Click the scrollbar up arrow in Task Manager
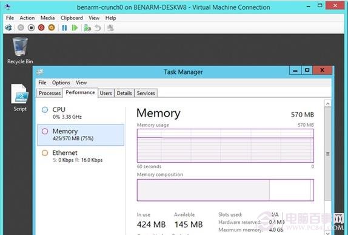Viewport: 348px width, 235px height. pyautogui.click(x=327, y=104)
